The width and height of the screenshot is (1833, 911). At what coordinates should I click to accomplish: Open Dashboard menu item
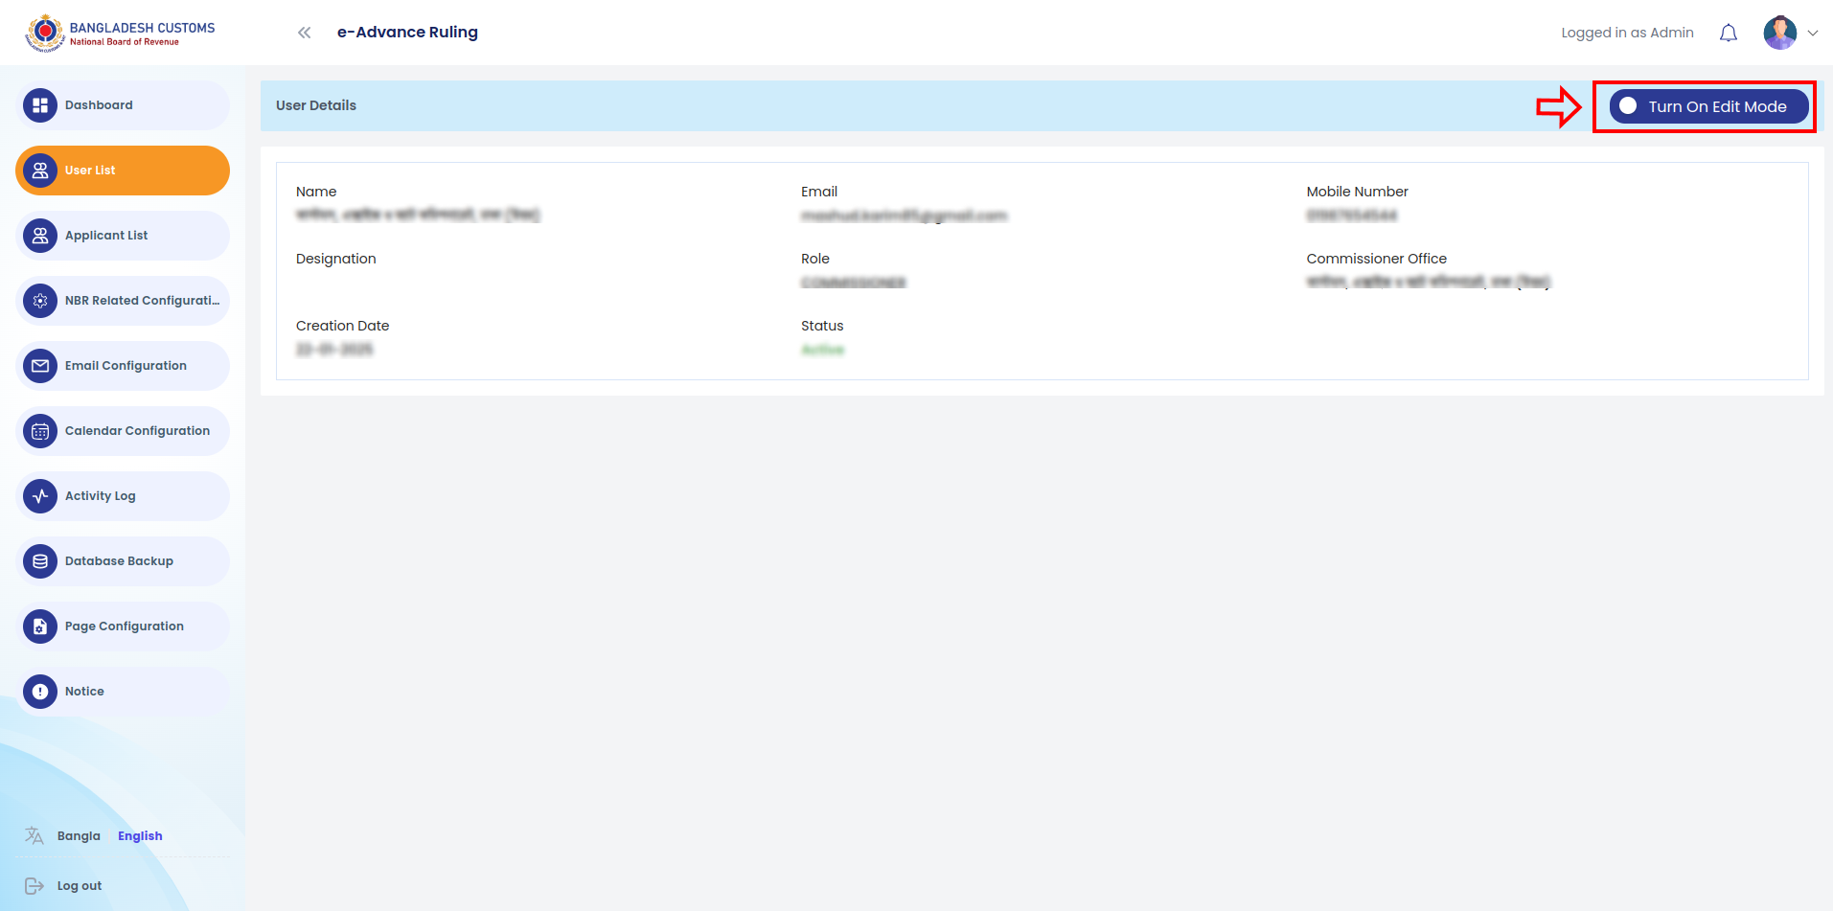coord(123,105)
